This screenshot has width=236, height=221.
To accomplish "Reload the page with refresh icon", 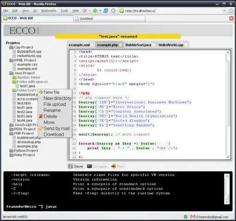I will (x=106, y=11).
